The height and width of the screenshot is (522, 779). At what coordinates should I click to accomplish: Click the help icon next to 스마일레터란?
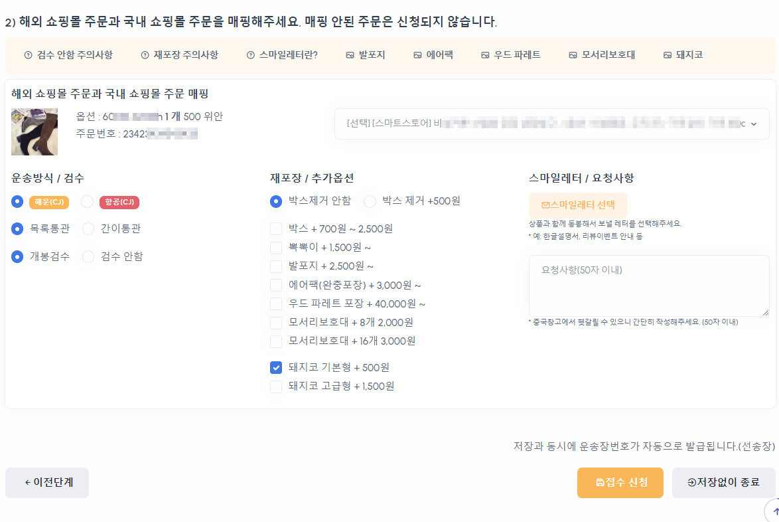click(x=250, y=55)
